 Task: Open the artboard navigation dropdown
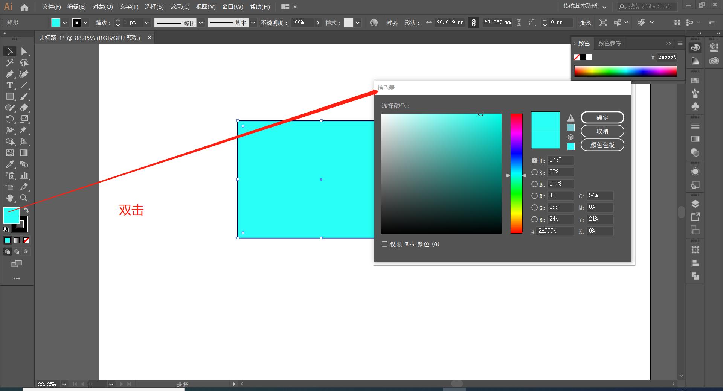[111, 384]
